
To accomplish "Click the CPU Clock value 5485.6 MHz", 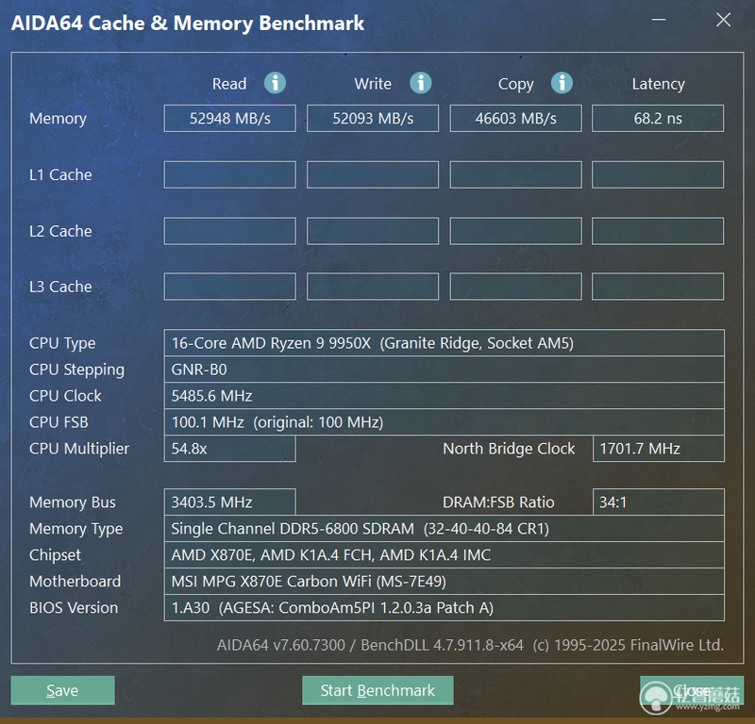I will click(x=444, y=396).
